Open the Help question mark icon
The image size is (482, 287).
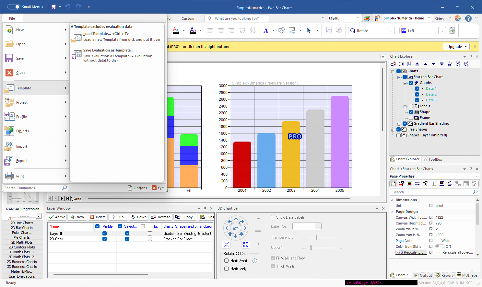point(468,18)
